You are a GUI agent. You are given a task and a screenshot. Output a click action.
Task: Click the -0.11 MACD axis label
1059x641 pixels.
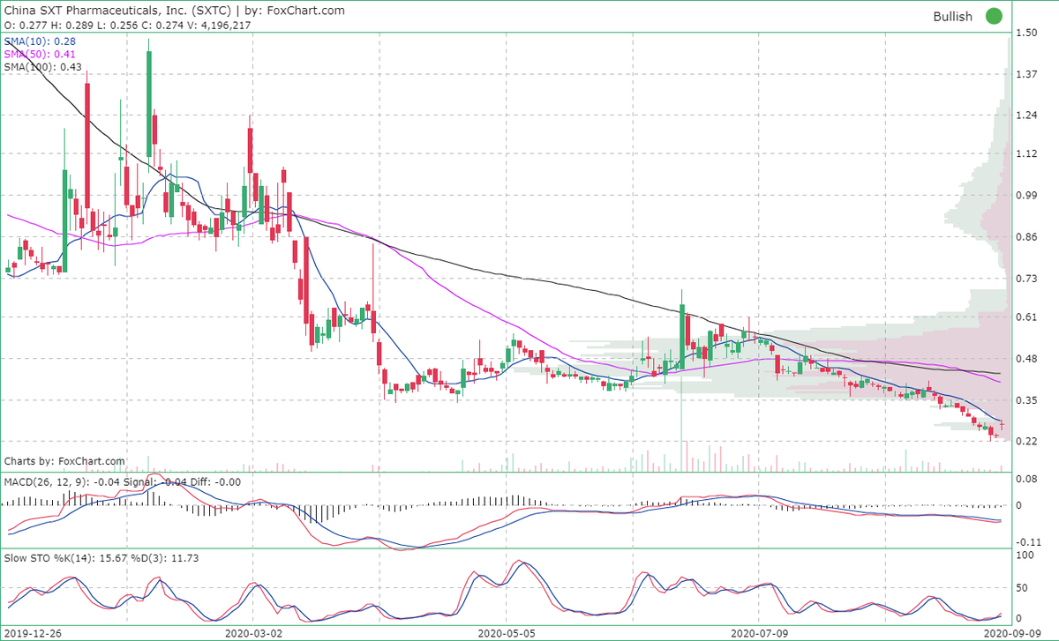[1027, 542]
